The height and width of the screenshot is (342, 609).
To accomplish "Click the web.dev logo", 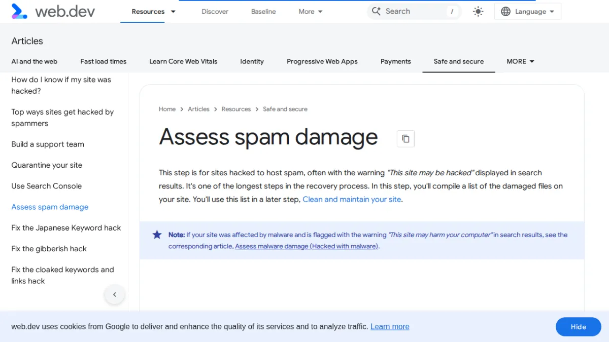I will tap(53, 11).
